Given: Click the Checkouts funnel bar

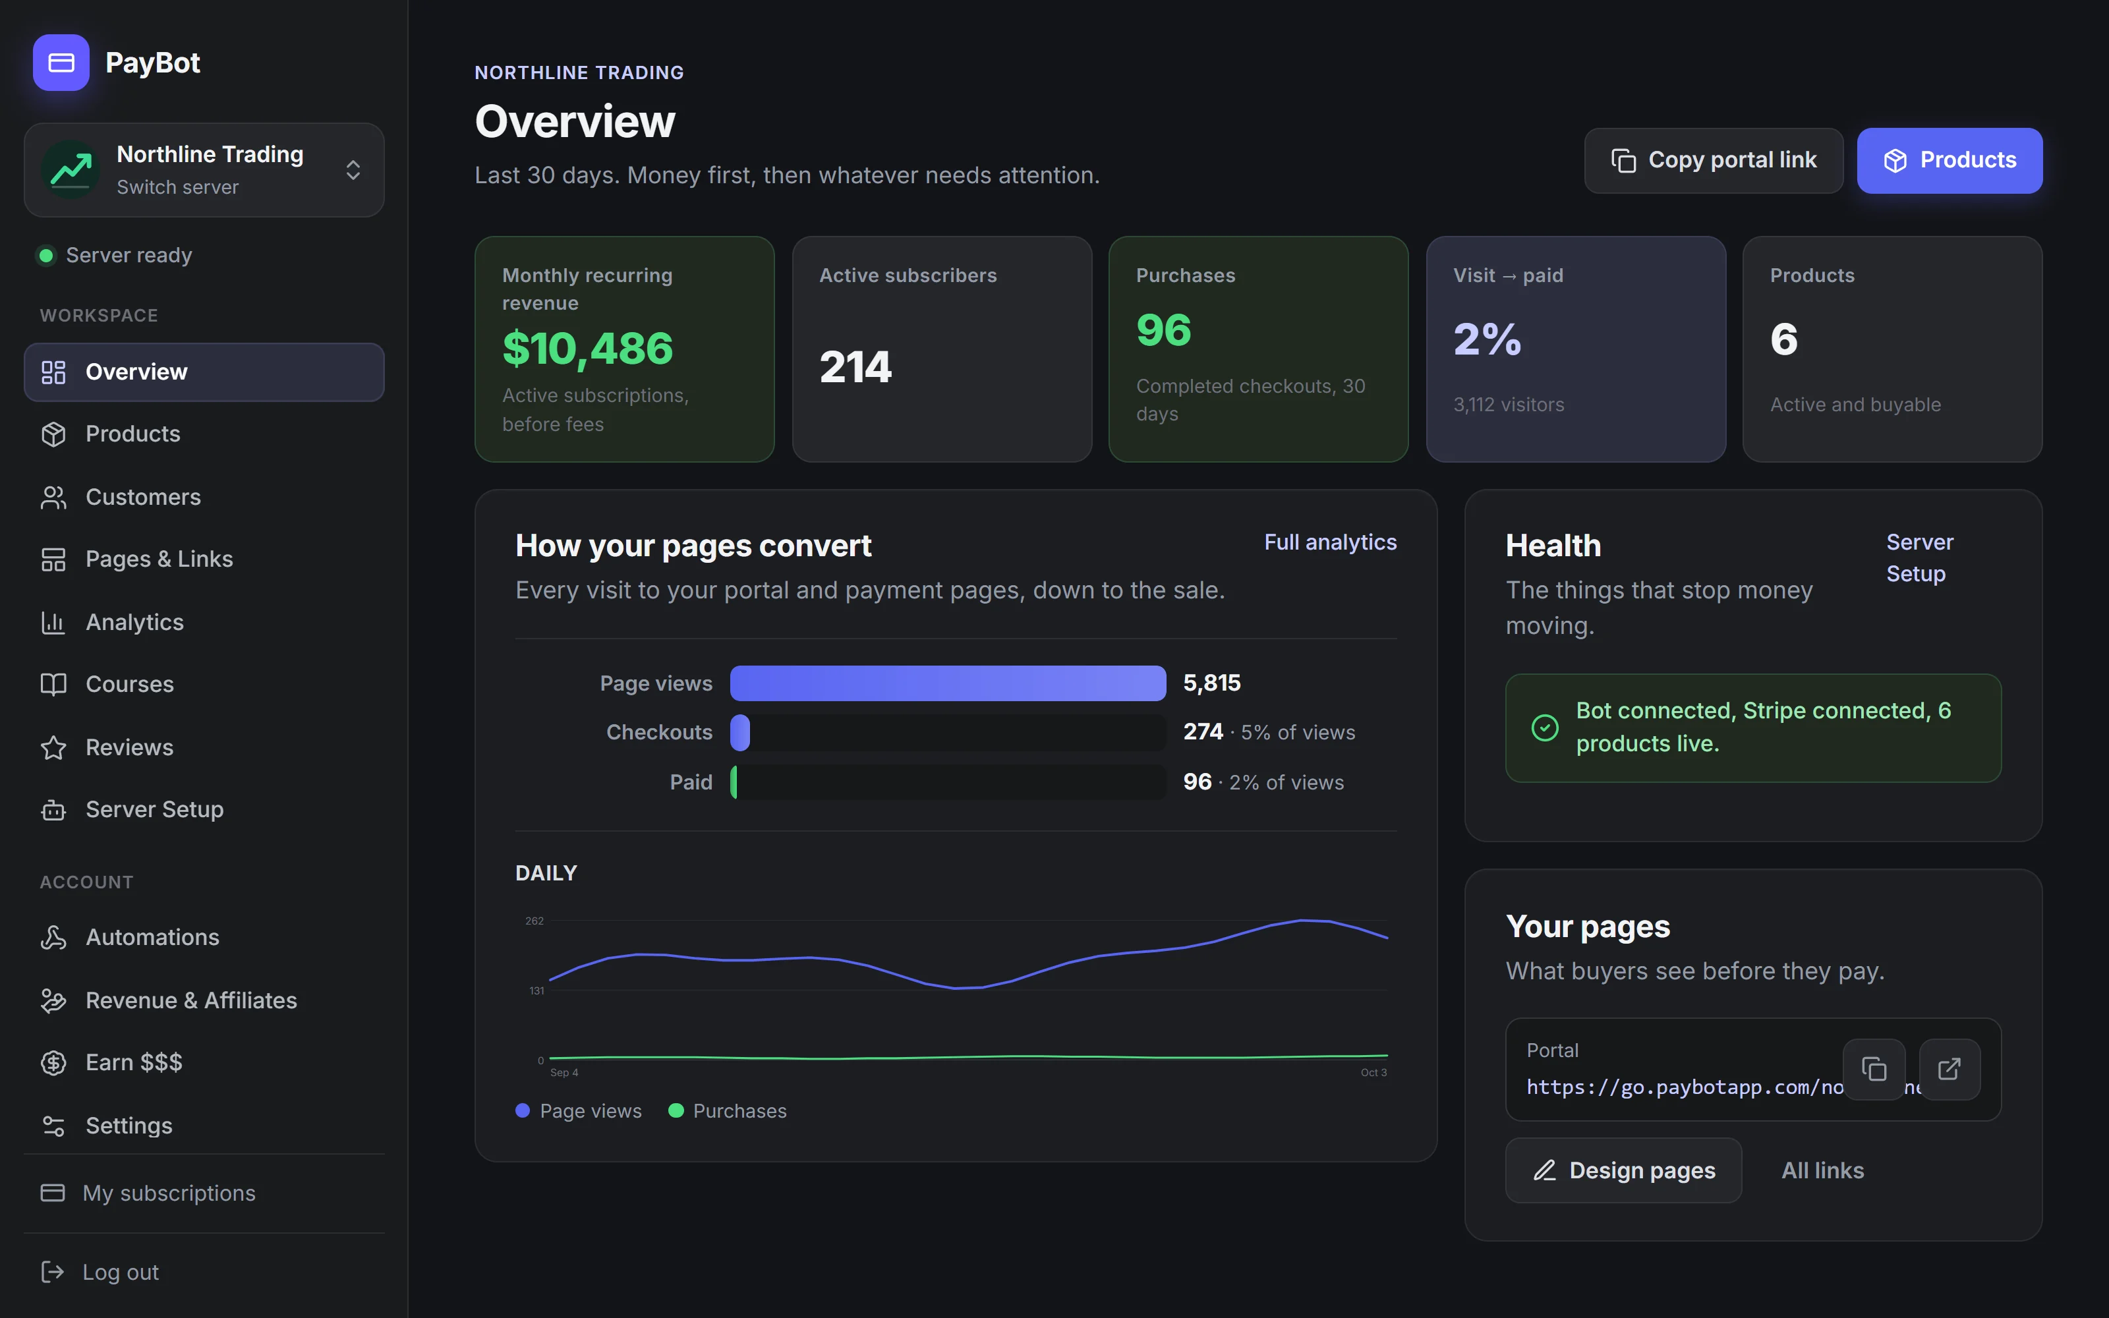Looking at the screenshot, I should tap(948, 733).
